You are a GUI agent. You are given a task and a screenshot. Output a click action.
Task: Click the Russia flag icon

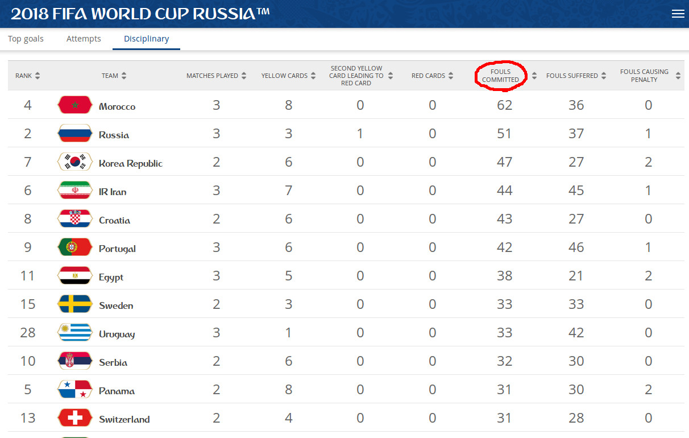tap(74, 134)
